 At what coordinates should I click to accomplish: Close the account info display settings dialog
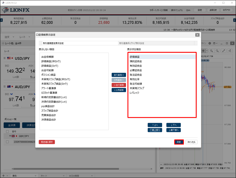point(197,35)
